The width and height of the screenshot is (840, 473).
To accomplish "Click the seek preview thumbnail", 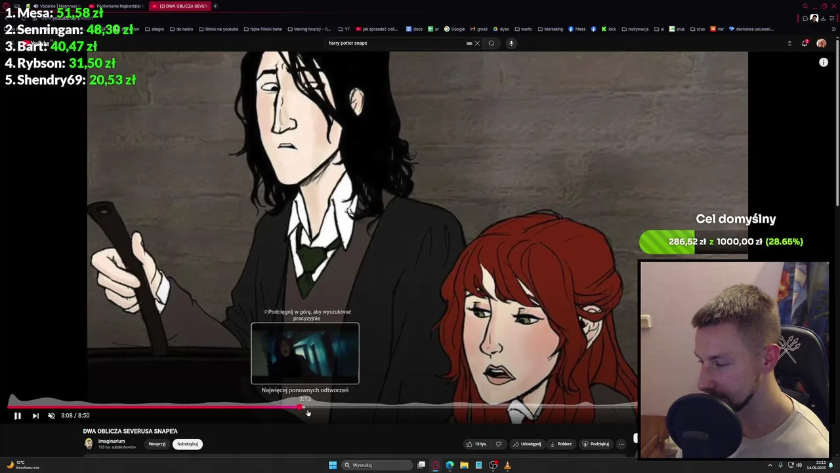I will (305, 353).
